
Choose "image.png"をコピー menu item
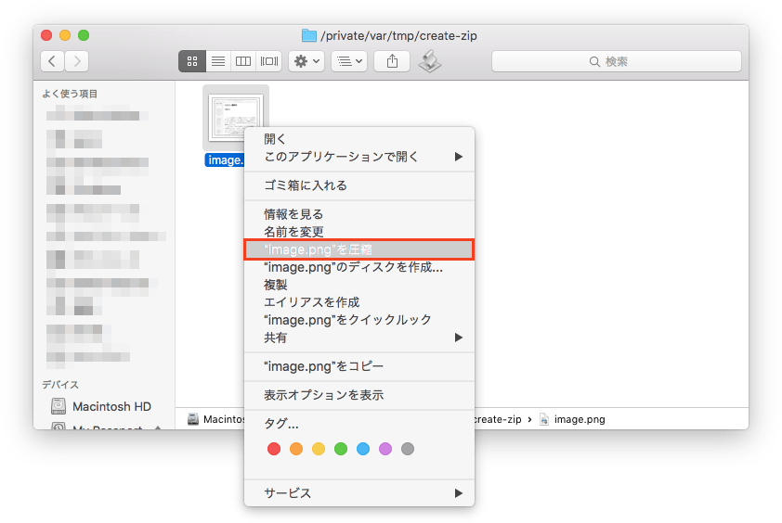[x=359, y=366]
